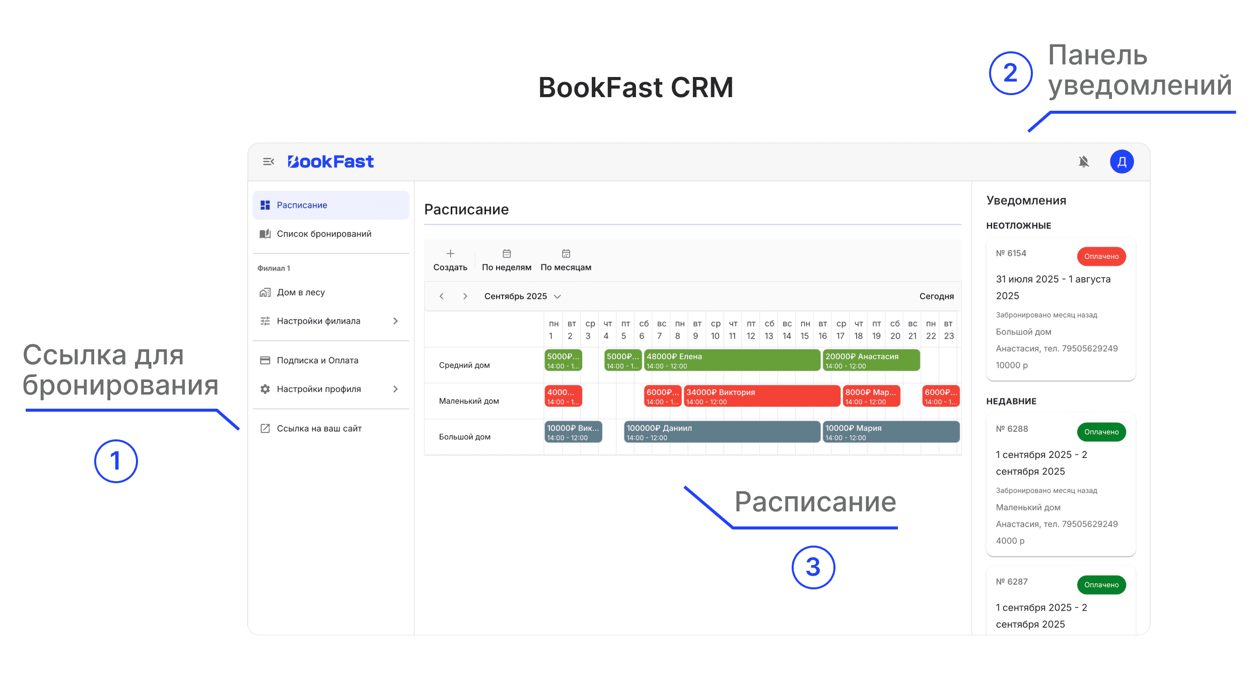Go to previous month arrow
Image resolution: width=1259 pixels, height=687 pixels.
(x=442, y=296)
